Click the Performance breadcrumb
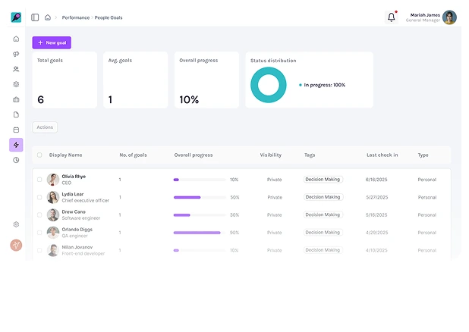Viewport: 469px width, 332px height. (75, 17)
